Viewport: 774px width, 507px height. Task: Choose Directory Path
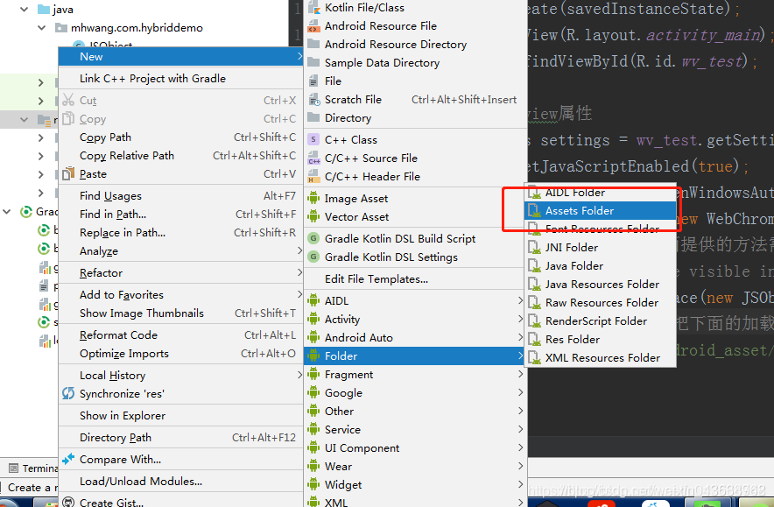point(180,438)
